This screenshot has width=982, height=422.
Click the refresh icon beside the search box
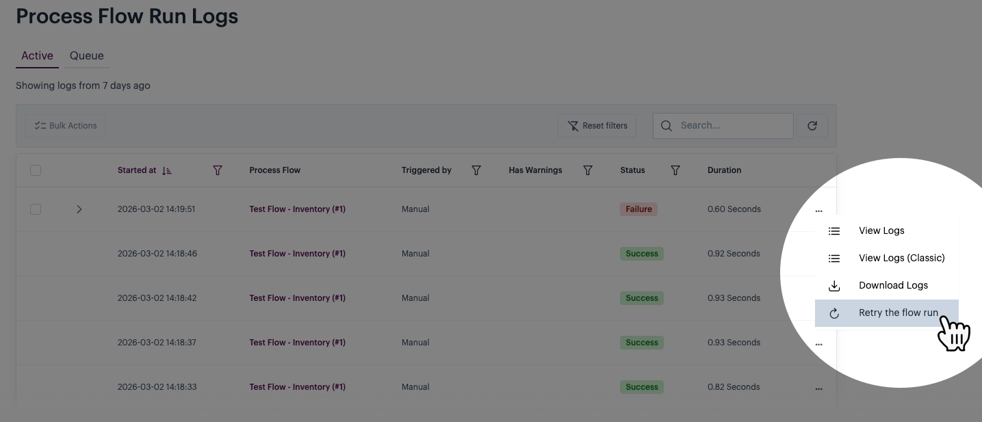812,126
